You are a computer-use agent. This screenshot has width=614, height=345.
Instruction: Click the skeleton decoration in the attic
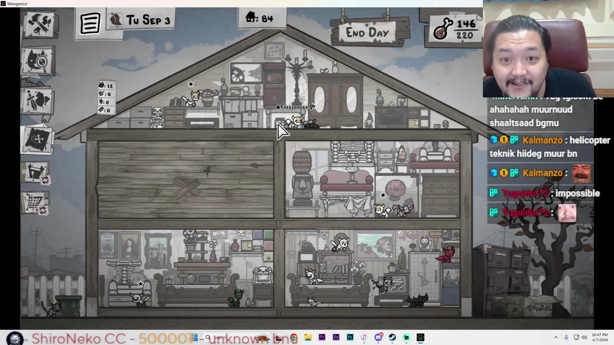point(157,117)
